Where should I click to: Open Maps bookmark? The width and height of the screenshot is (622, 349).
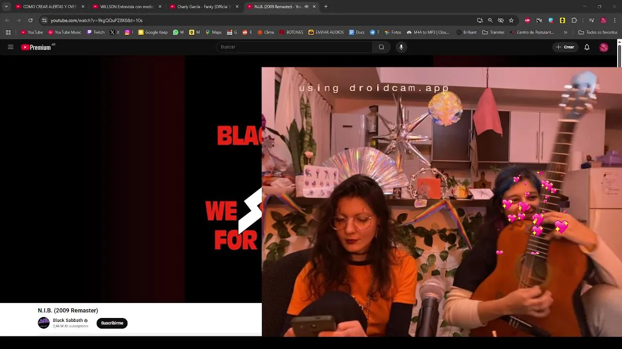(x=213, y=32)
